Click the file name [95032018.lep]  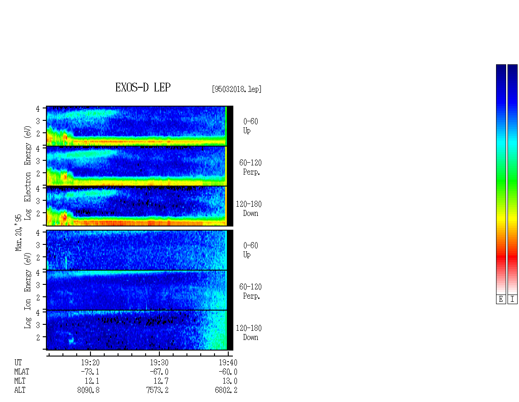(x=237, y=89)
